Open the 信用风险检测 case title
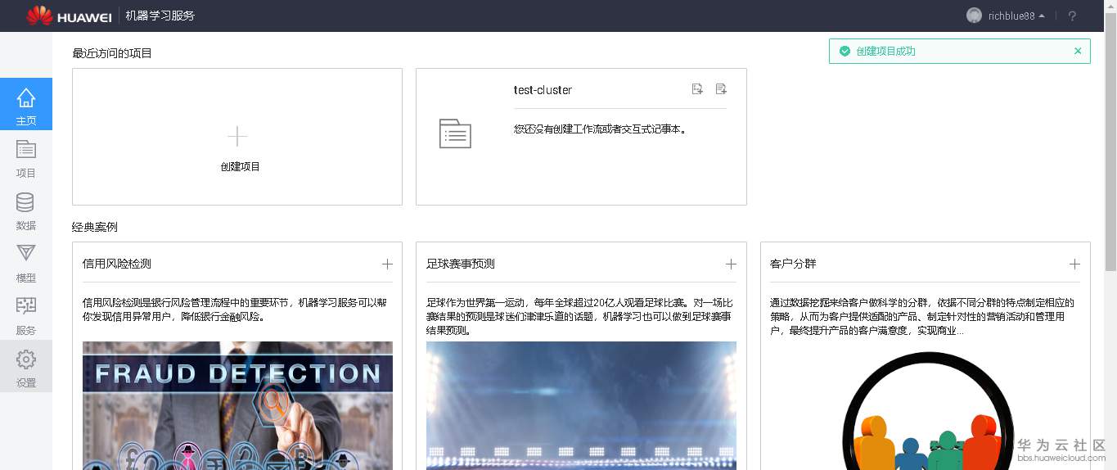This screenshot has width=1117, height=470. [117, 264]
